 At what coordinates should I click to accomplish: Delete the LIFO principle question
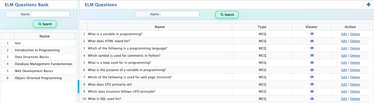point(355,92)
